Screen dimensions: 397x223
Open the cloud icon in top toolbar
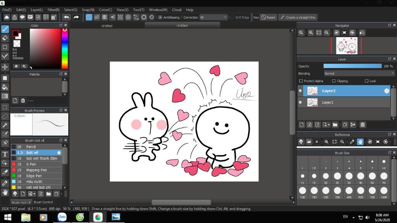(x=7, y=17)
